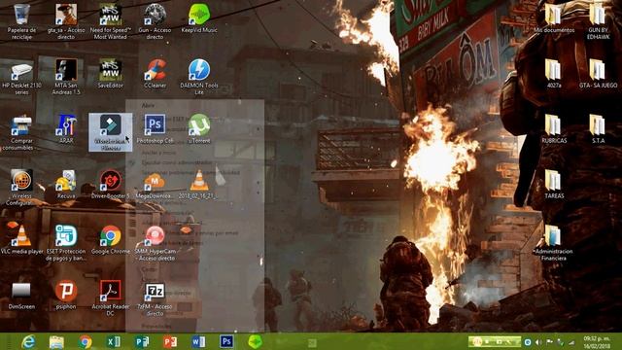Select the Comprar consumibles desktop icon
Viewport: 622px width, 350px height.
click(x=21, y=132)
